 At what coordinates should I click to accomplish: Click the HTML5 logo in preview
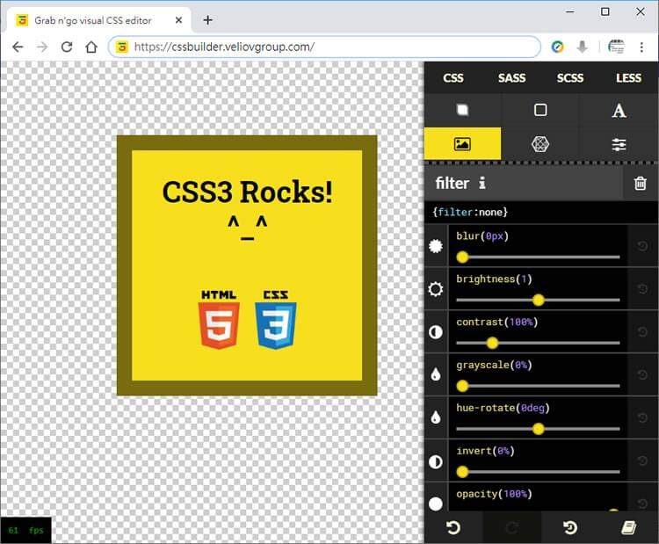pyautogui.click(x=219, y=320)
